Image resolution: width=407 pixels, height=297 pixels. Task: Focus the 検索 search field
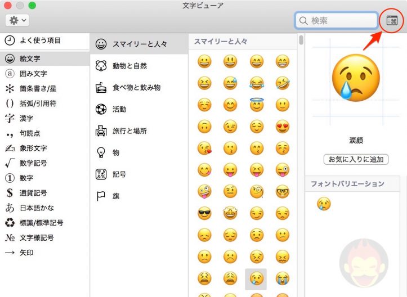coord(336,20)
